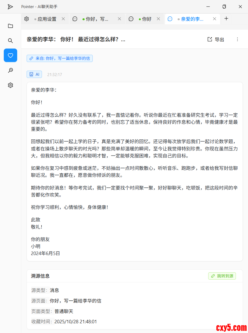Click chat bubble icon on 你好 tab
Viewport: 248px width, 333px height.
click(x=131, y=19)
